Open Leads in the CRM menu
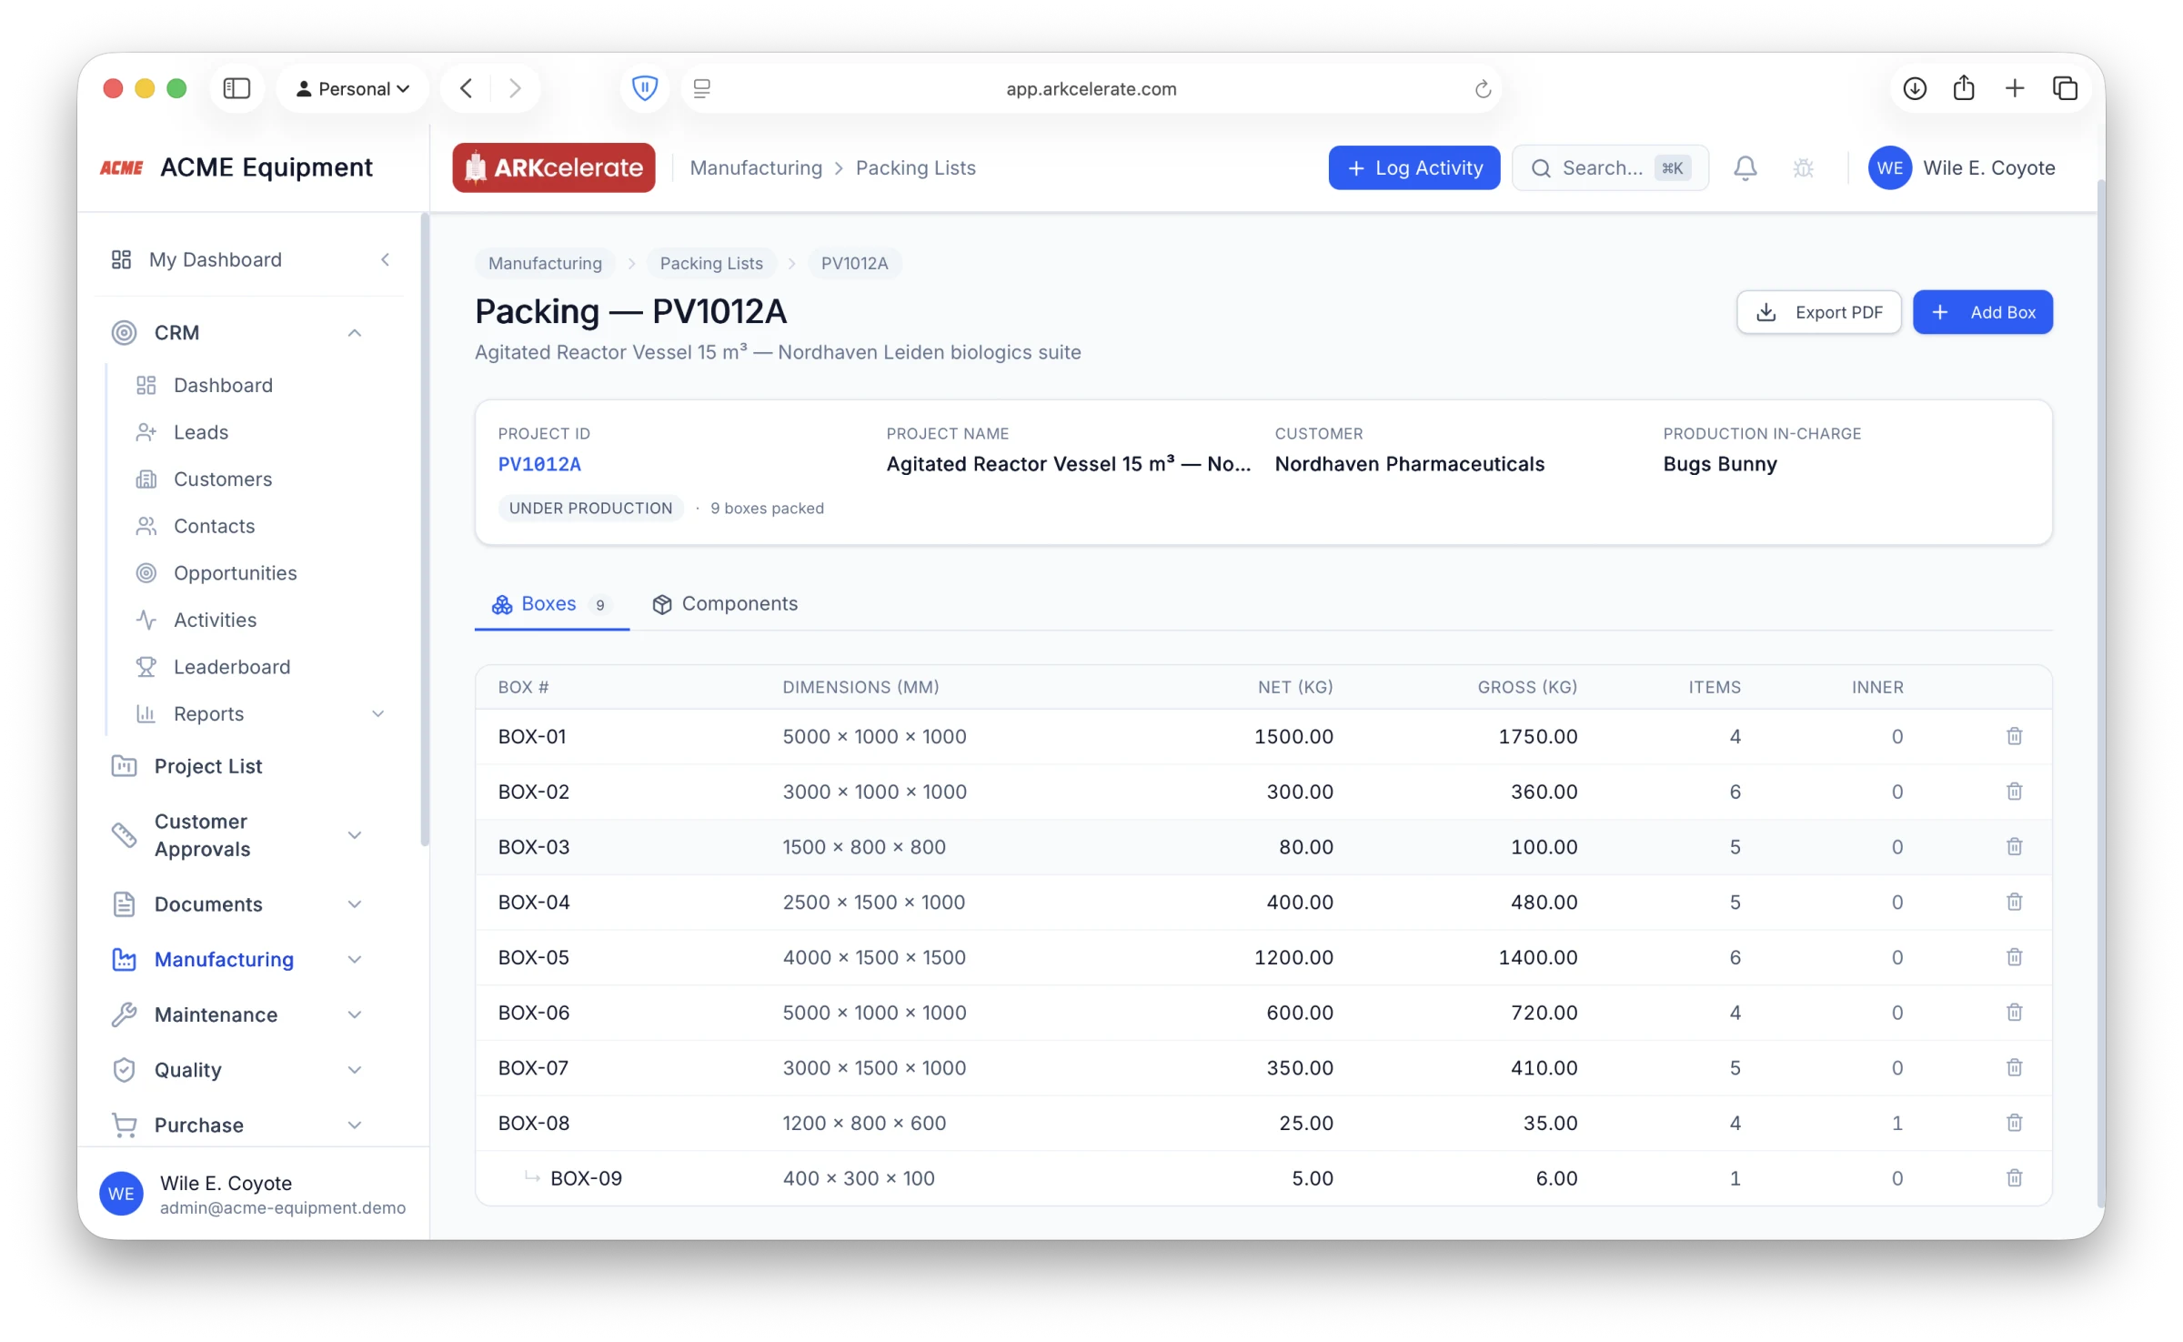This screenshot has height=1342, width=2183. [201, 432]
